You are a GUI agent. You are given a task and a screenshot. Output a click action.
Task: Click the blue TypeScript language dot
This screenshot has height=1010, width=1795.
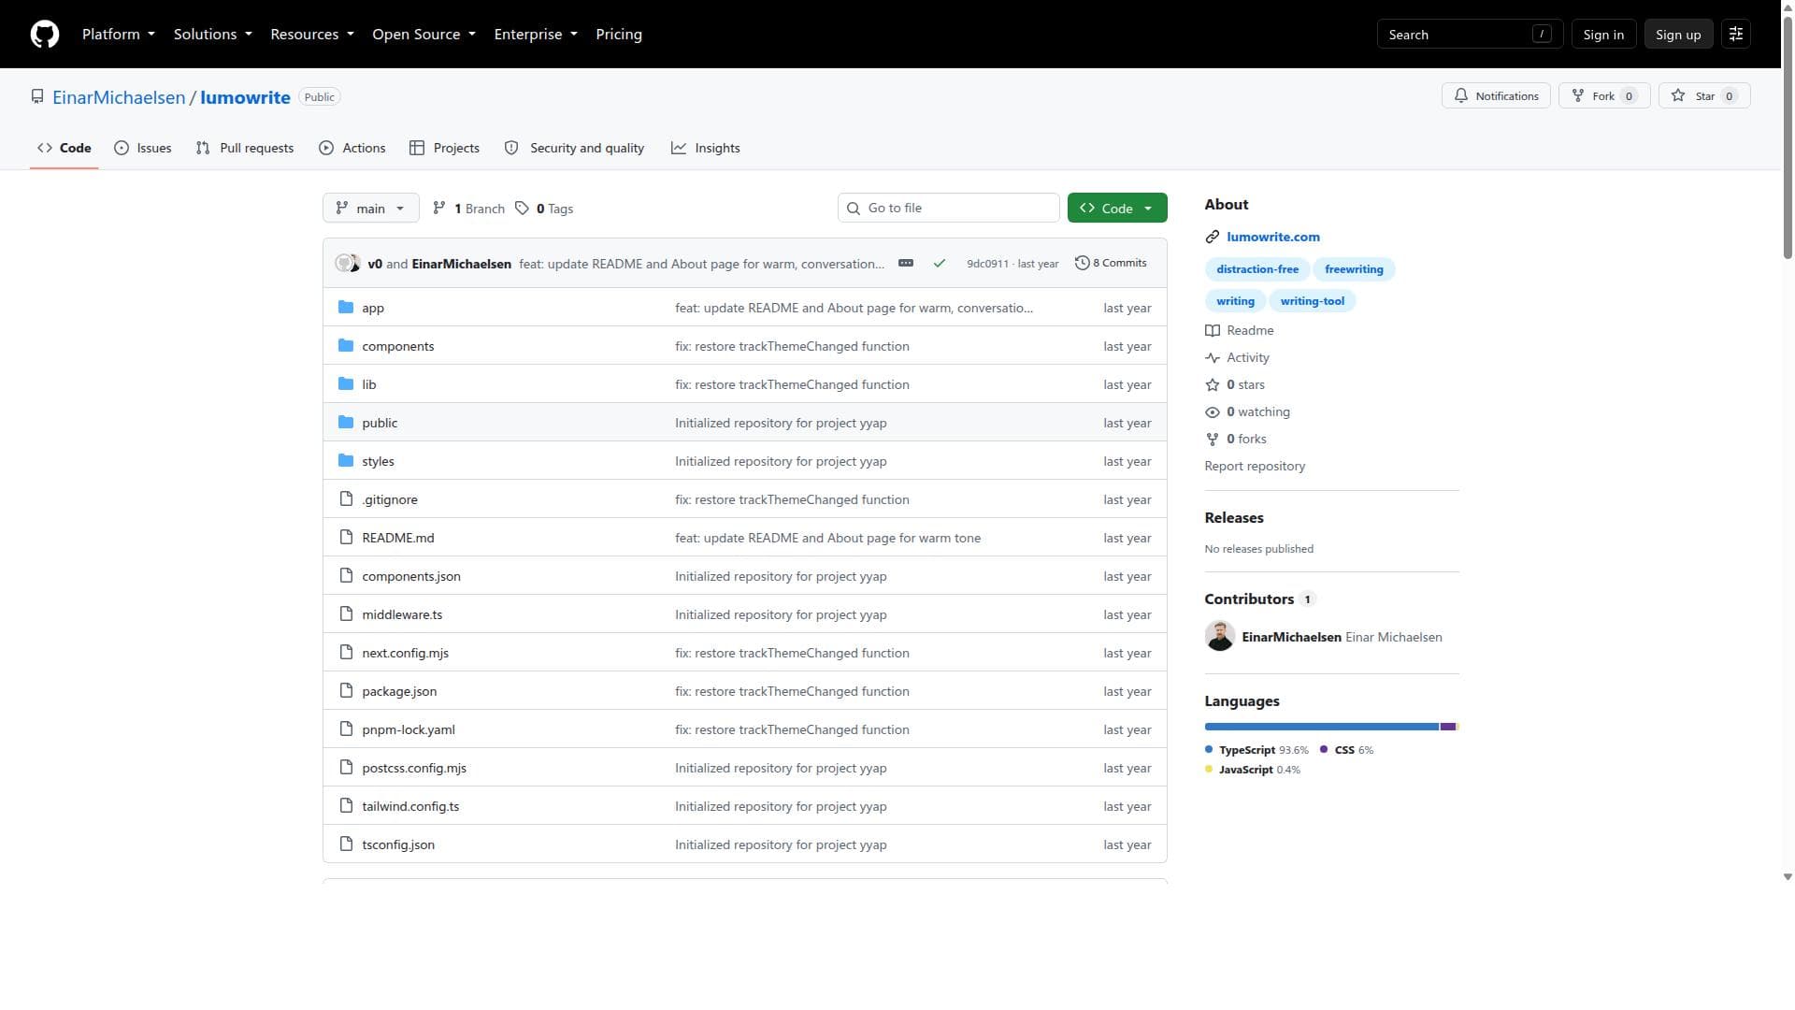(x=1209, y=750)
